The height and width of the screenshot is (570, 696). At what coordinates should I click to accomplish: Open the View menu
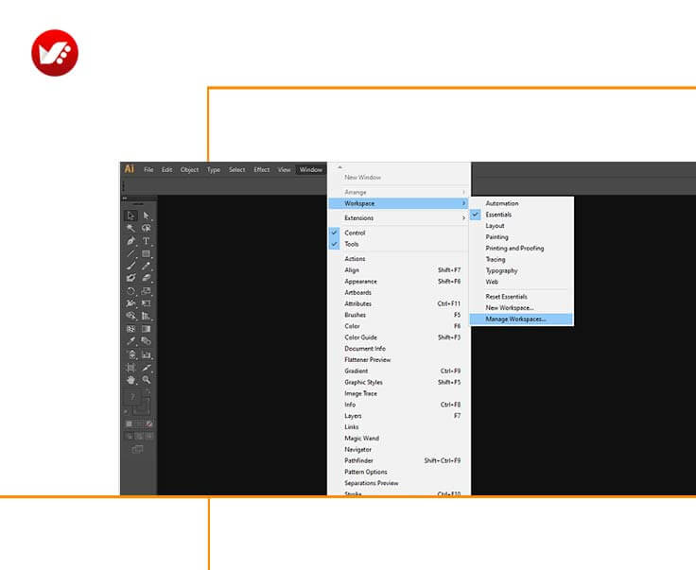tap(284, 170)
